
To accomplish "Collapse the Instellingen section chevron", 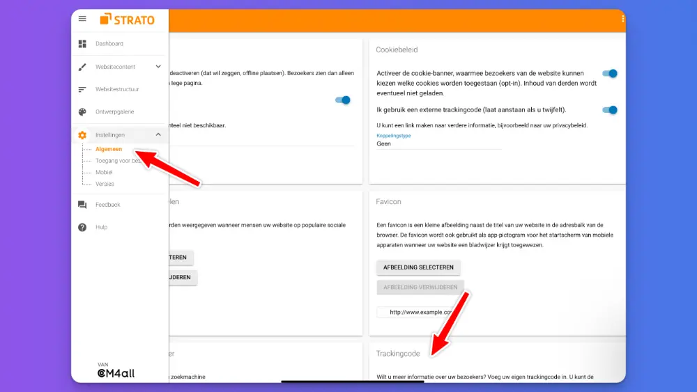I will 158,134.
